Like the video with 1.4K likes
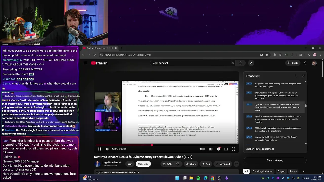Viewport: 324px width, 182px height. coord(167,164)
